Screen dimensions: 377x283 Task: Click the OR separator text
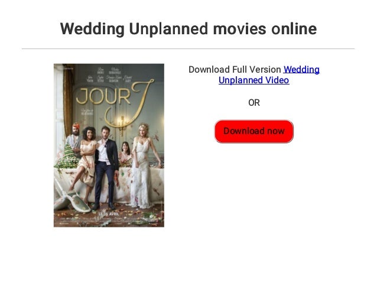(254, 103)
